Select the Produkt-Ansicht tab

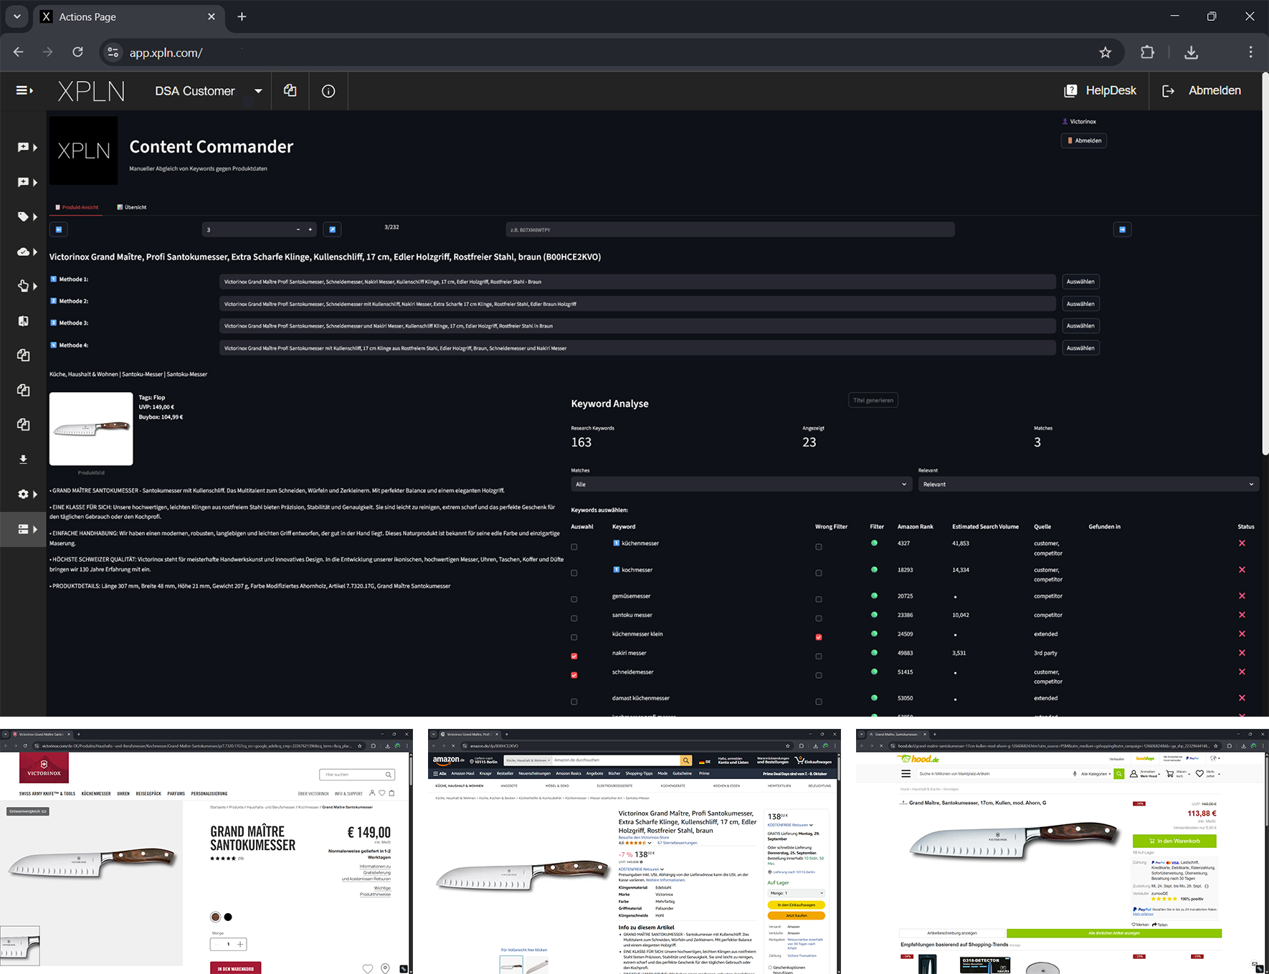click(77, 207)
